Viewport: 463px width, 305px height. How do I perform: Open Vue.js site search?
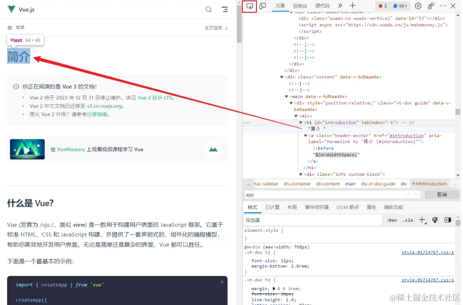tap(209, 9)
